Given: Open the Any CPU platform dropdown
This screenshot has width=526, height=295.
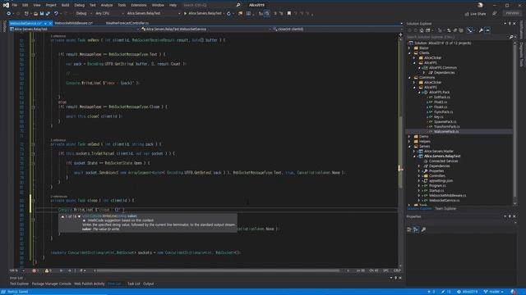Looking at the screenshot, I should pyautogui.click(x=109, y=13).
